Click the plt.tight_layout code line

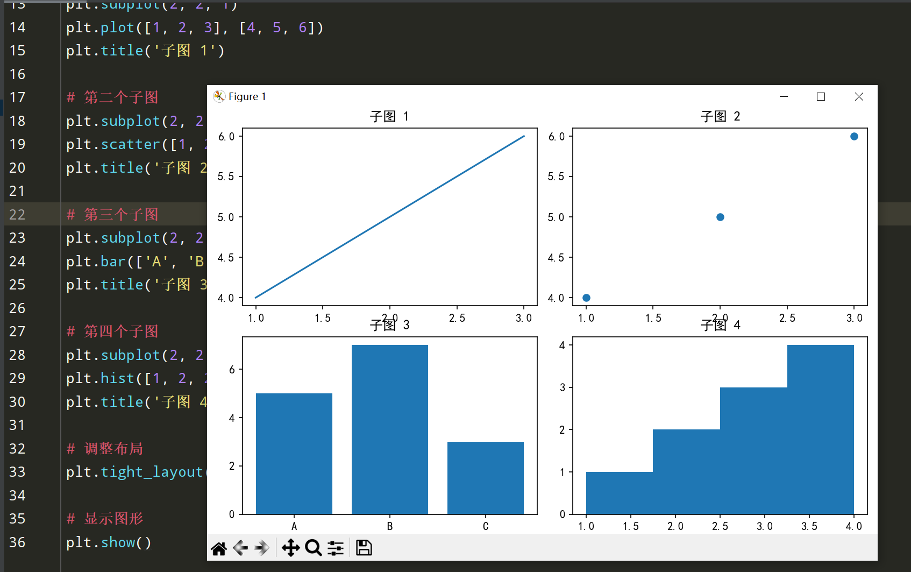pos(136,472)
